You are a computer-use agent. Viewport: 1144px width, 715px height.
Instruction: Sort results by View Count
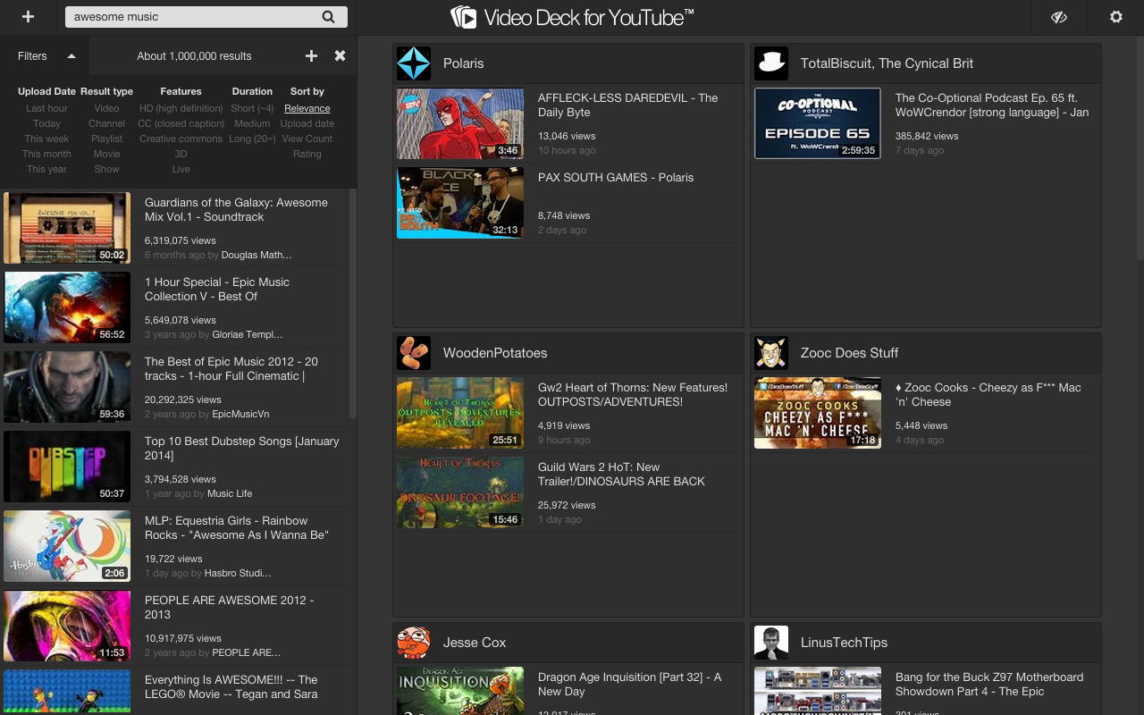tap(307, 139)
